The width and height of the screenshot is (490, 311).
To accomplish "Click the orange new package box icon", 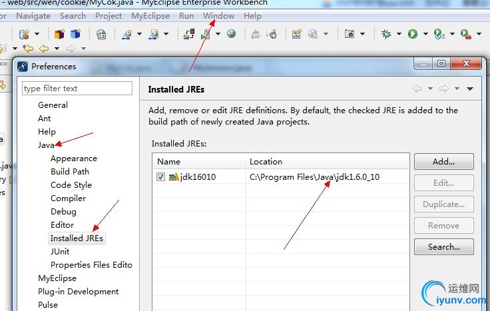I will coord(59,34).
